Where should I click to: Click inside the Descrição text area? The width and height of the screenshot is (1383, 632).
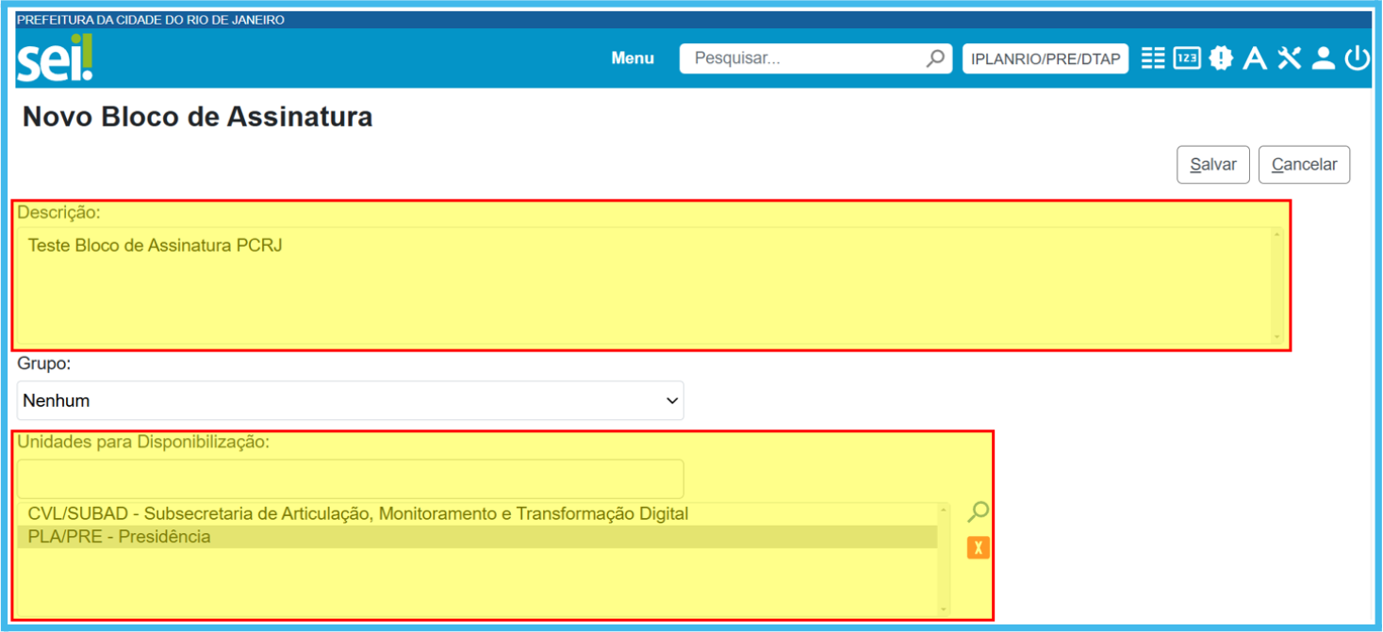click(641, 287)
